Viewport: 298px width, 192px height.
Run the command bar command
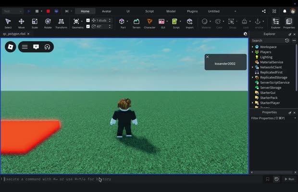pyautogui.click(x=289, y=179)
